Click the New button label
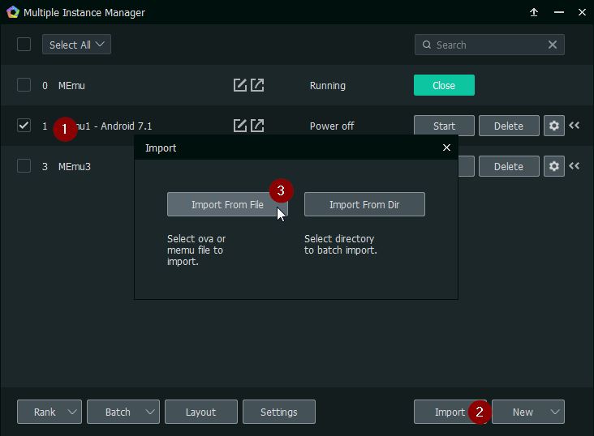 [523, 412]
